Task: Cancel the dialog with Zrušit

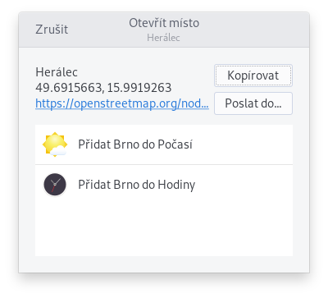Action: (x=52, y=30)
